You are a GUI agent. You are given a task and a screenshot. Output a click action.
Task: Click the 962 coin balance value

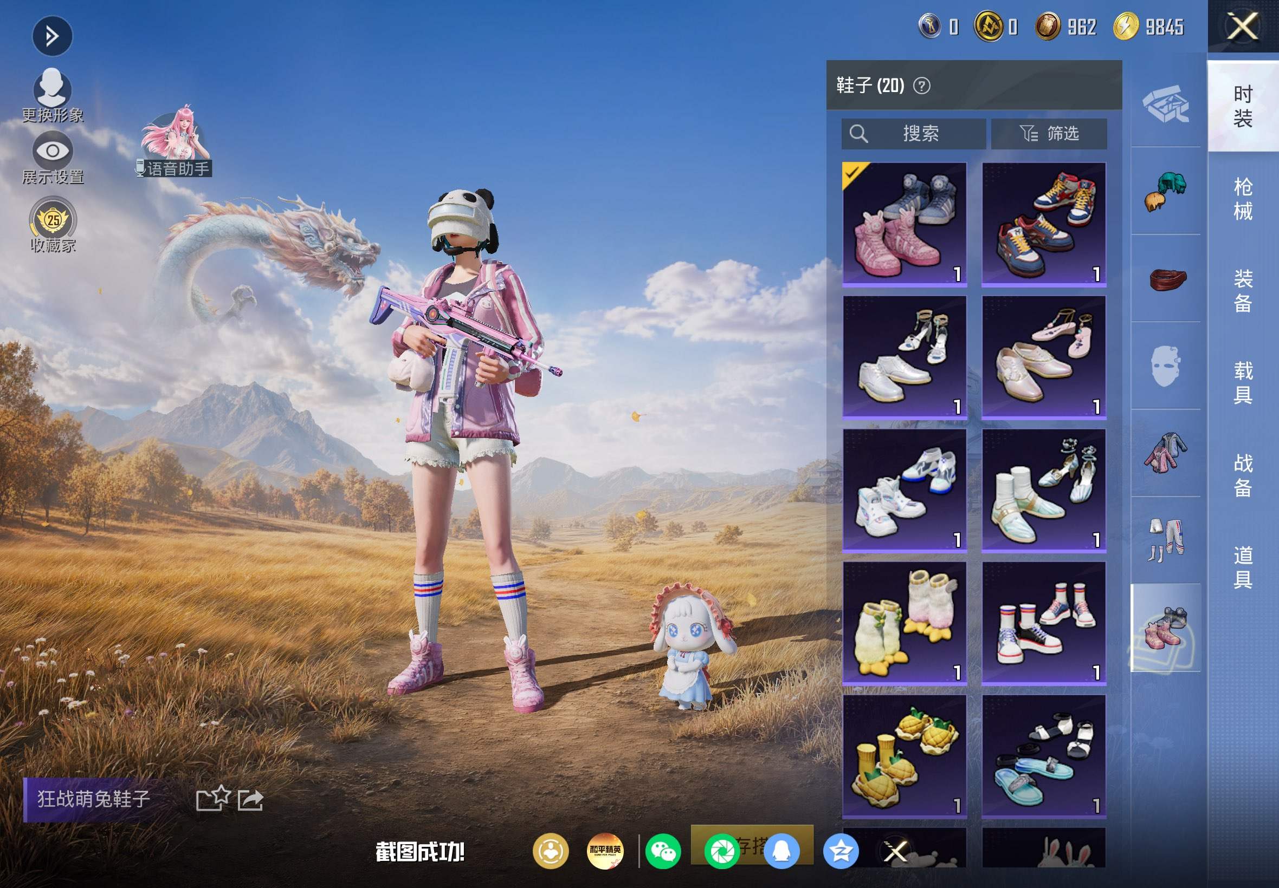tap(1082, 27)
